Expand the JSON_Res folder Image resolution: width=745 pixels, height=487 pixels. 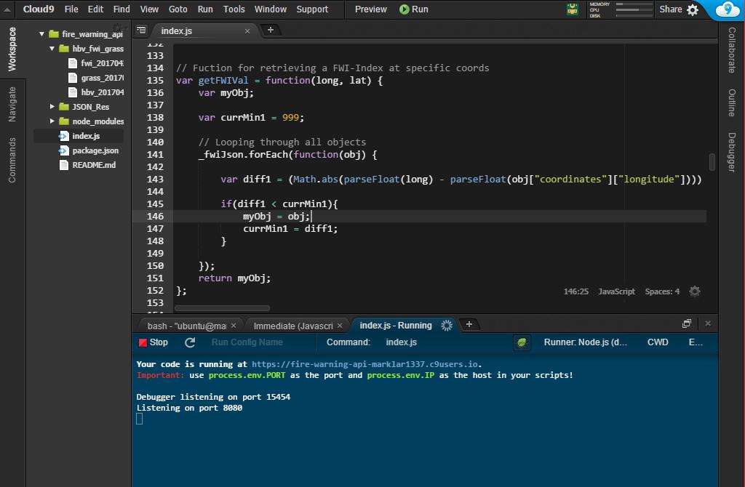pyautogui.click(x=52, y=107)
